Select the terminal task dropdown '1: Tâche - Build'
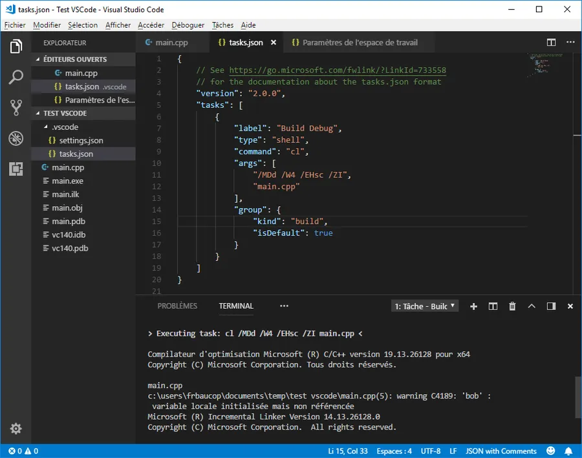 pos(425,306)
